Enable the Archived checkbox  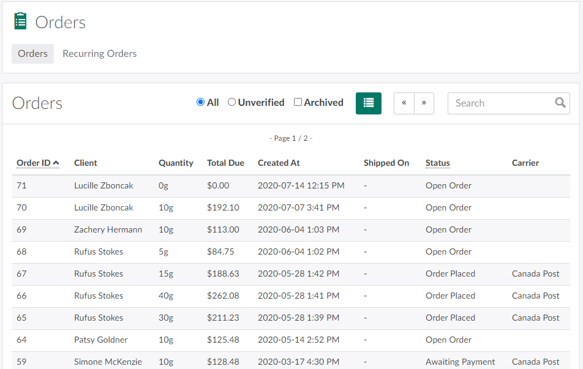pyautogui.click(x=298, y=102)
